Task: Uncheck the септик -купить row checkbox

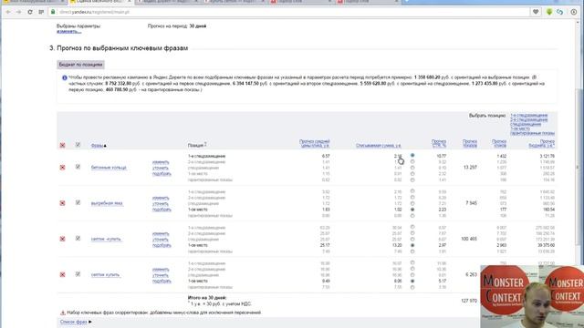Action: [78, 238]
